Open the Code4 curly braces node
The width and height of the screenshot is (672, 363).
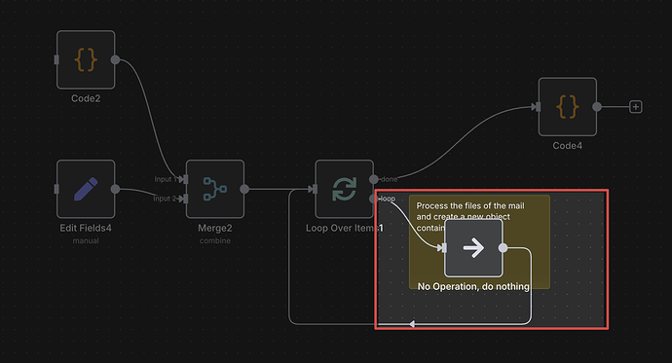point(568,107)
